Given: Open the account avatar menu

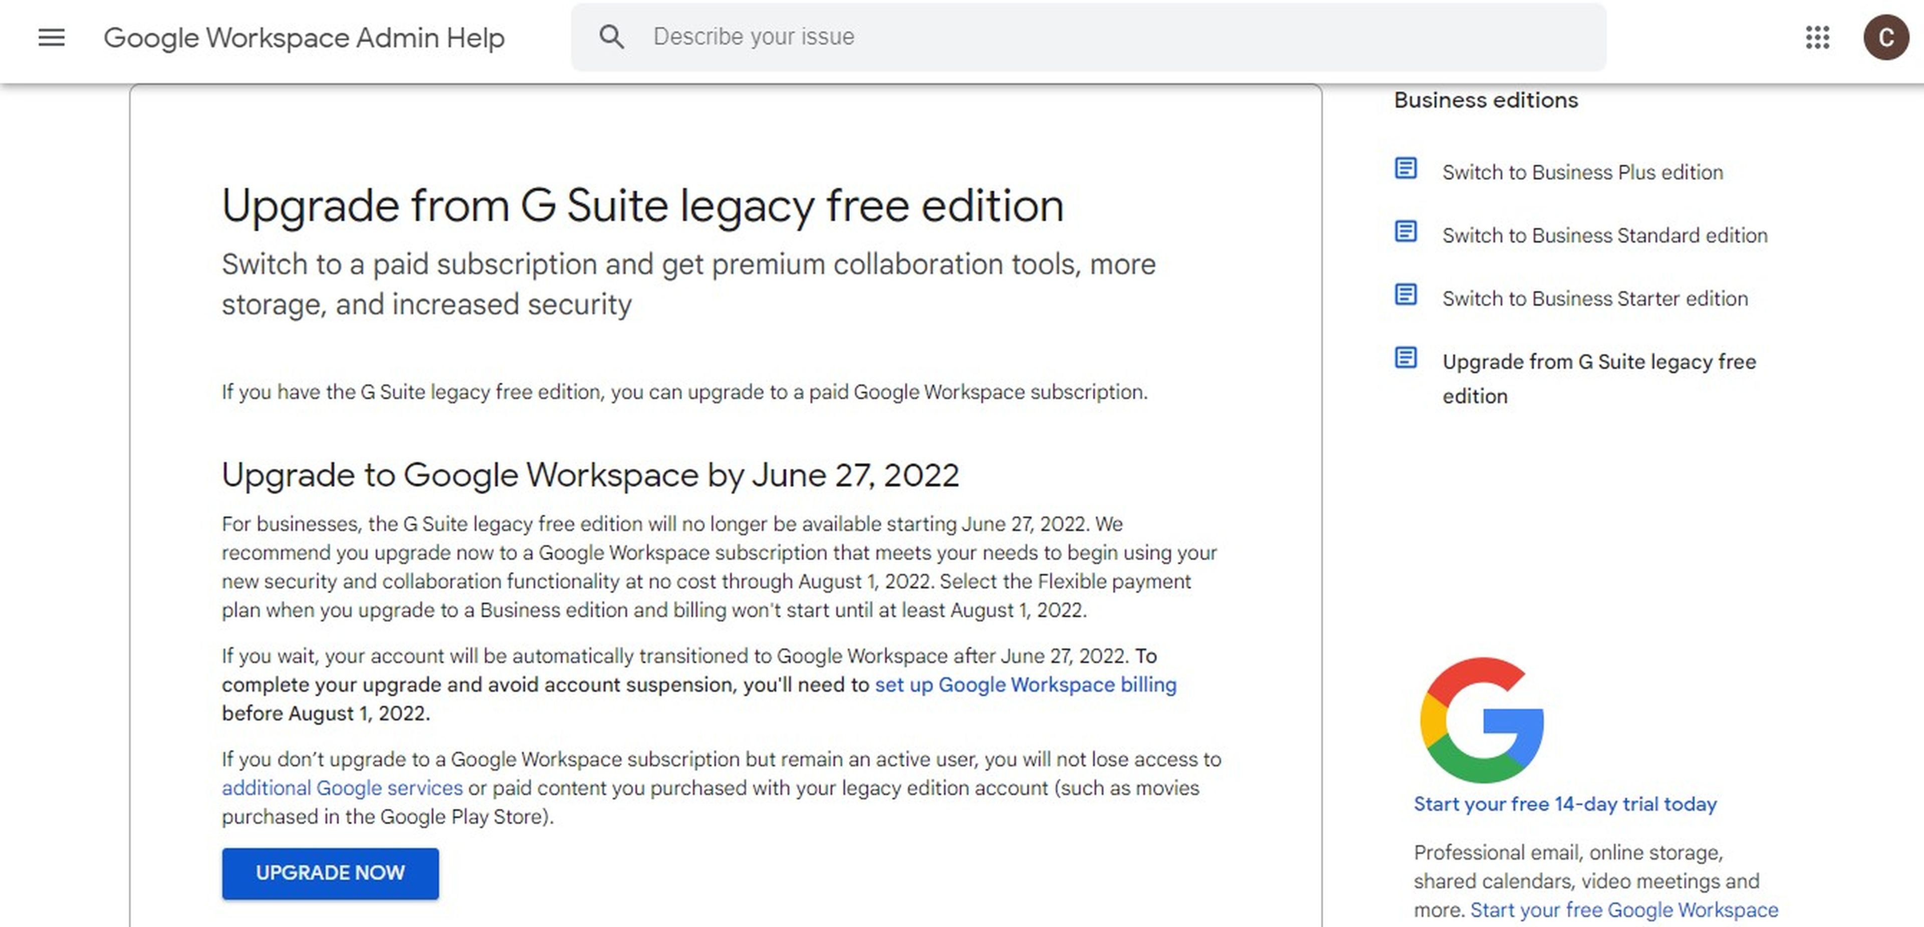Looking at the screenshot, I should 1885,38.
